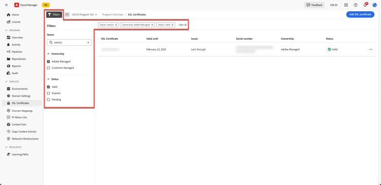This screenshot has height=185, width=381.
Task: Click Clear all filters
Action: pyautogui.click(x=182, y=25)
